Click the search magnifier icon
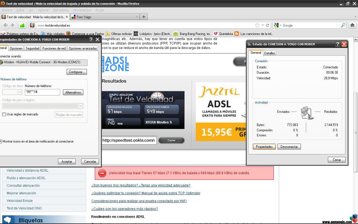 pyautogui.click(x=343, y=25)
